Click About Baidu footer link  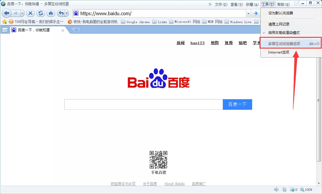tap(174, 184)
